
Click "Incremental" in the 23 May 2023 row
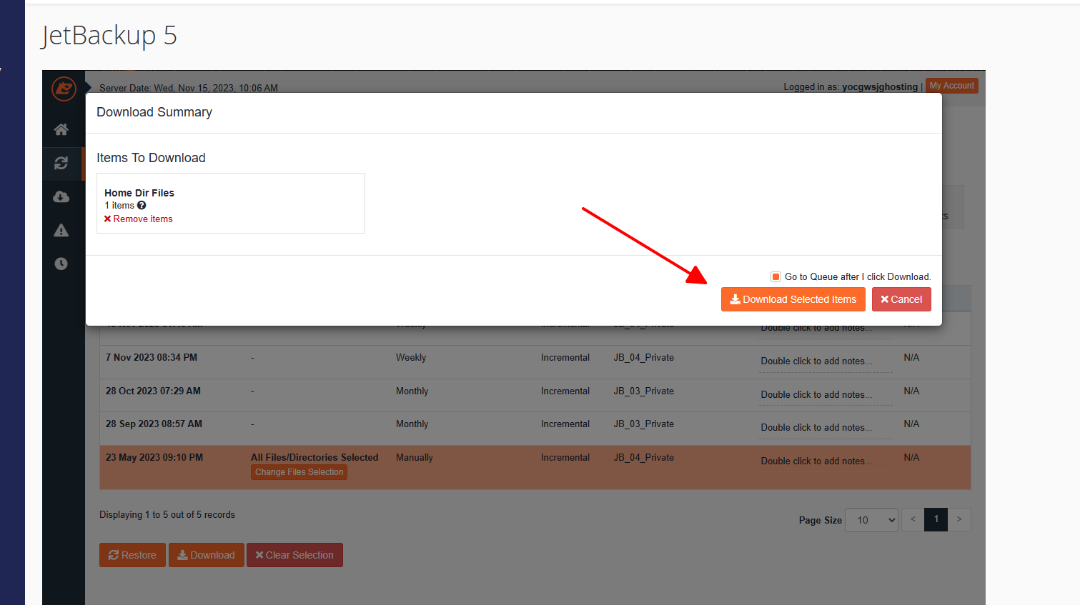(565, 458)
